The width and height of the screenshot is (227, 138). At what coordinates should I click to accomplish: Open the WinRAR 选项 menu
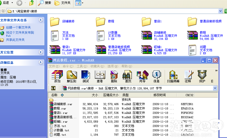112,66
